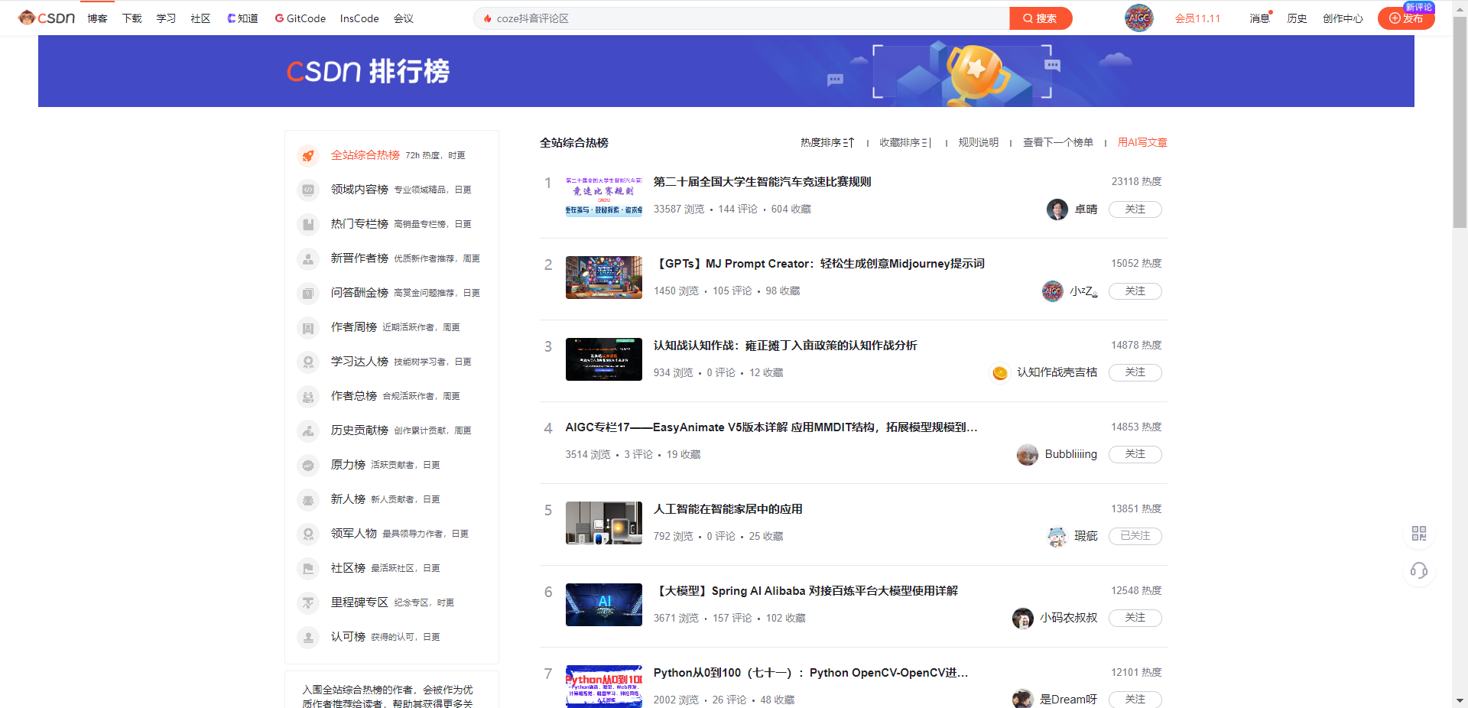Open the 消息 messages link
Screen dimensions: 1468x708
point(1259,18)
